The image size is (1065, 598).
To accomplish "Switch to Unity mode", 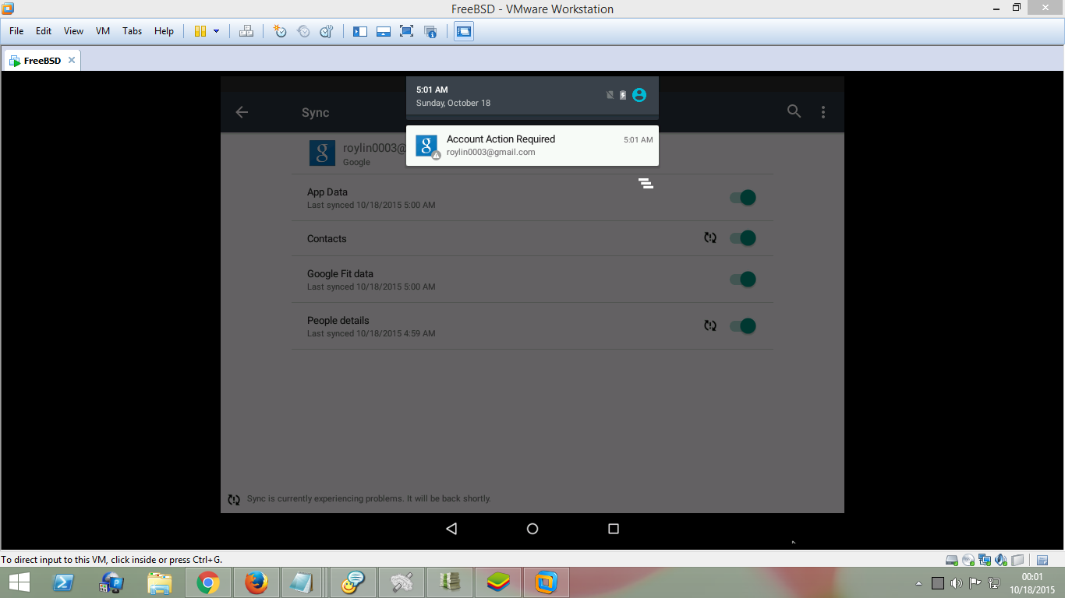I will (430, 31).
